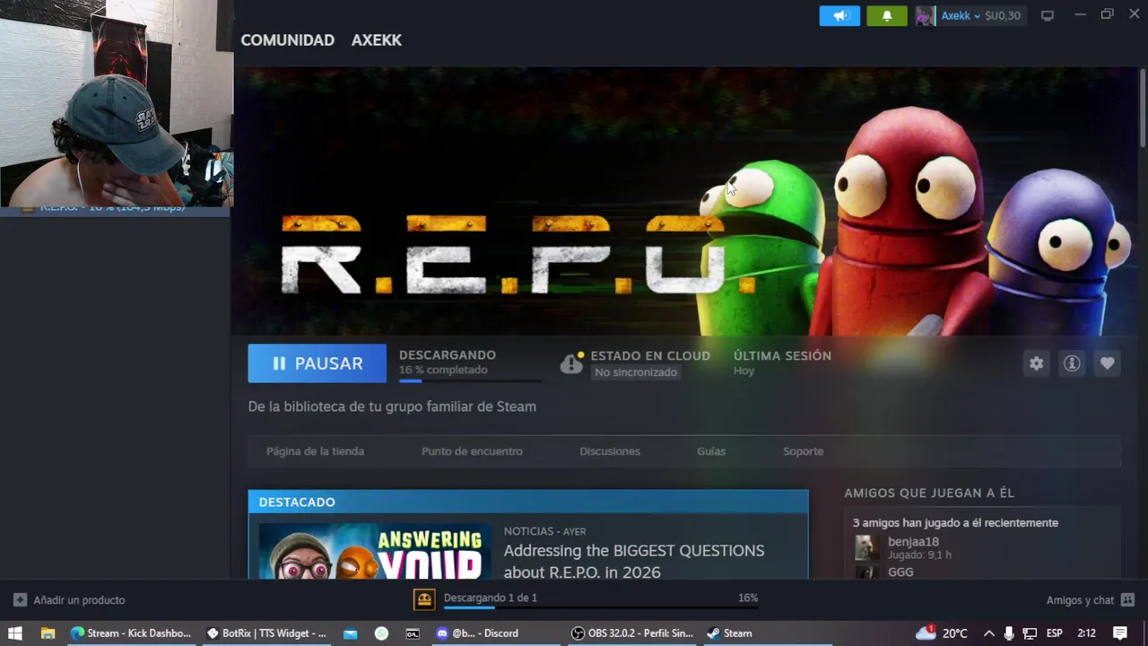
Task: Open the Punto de encuentro tab
Action: (472, 451)
